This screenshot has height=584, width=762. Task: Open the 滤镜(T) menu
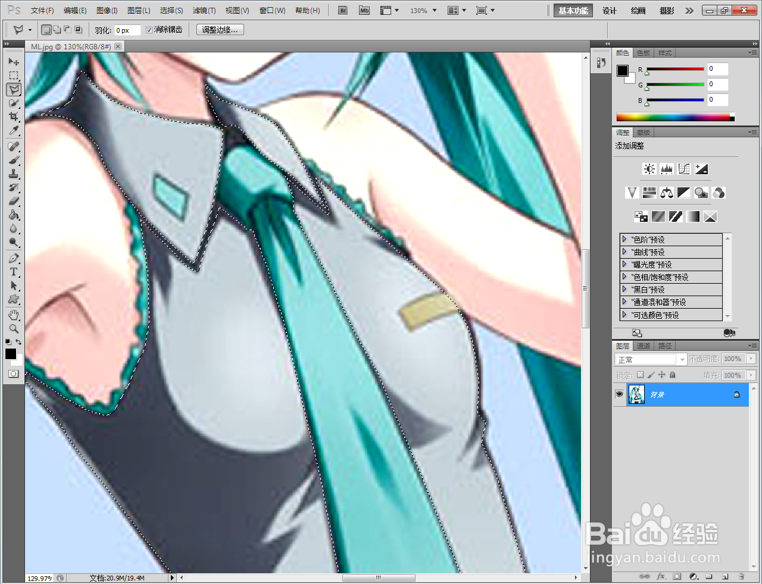(x=204, y=11)
